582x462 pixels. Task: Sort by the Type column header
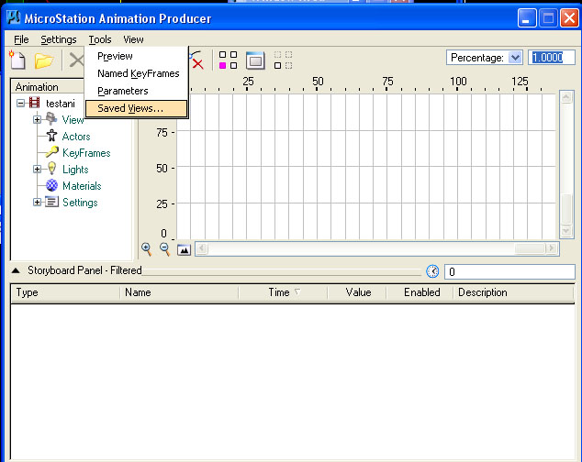pos(65,292)
